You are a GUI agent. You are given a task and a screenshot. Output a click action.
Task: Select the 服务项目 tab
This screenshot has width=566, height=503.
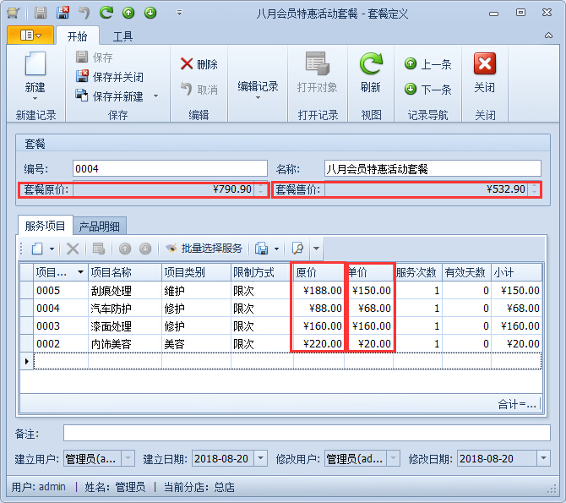46,226
